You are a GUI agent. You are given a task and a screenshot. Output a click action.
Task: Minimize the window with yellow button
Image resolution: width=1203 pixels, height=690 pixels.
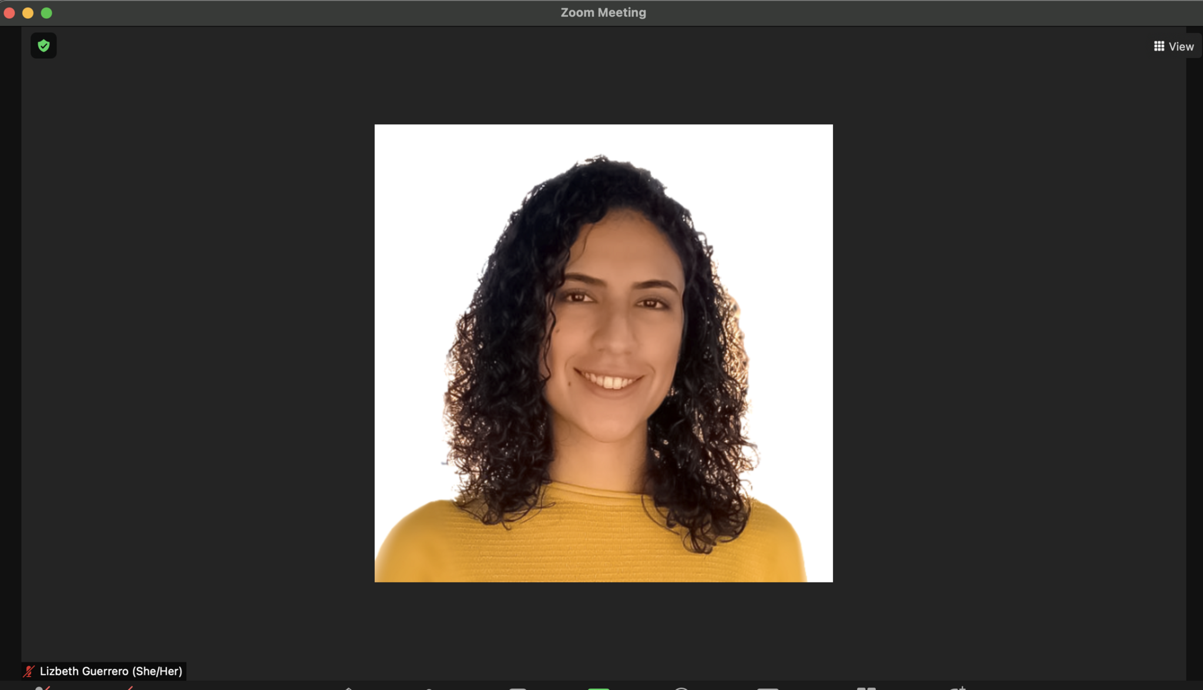(28, 13)
